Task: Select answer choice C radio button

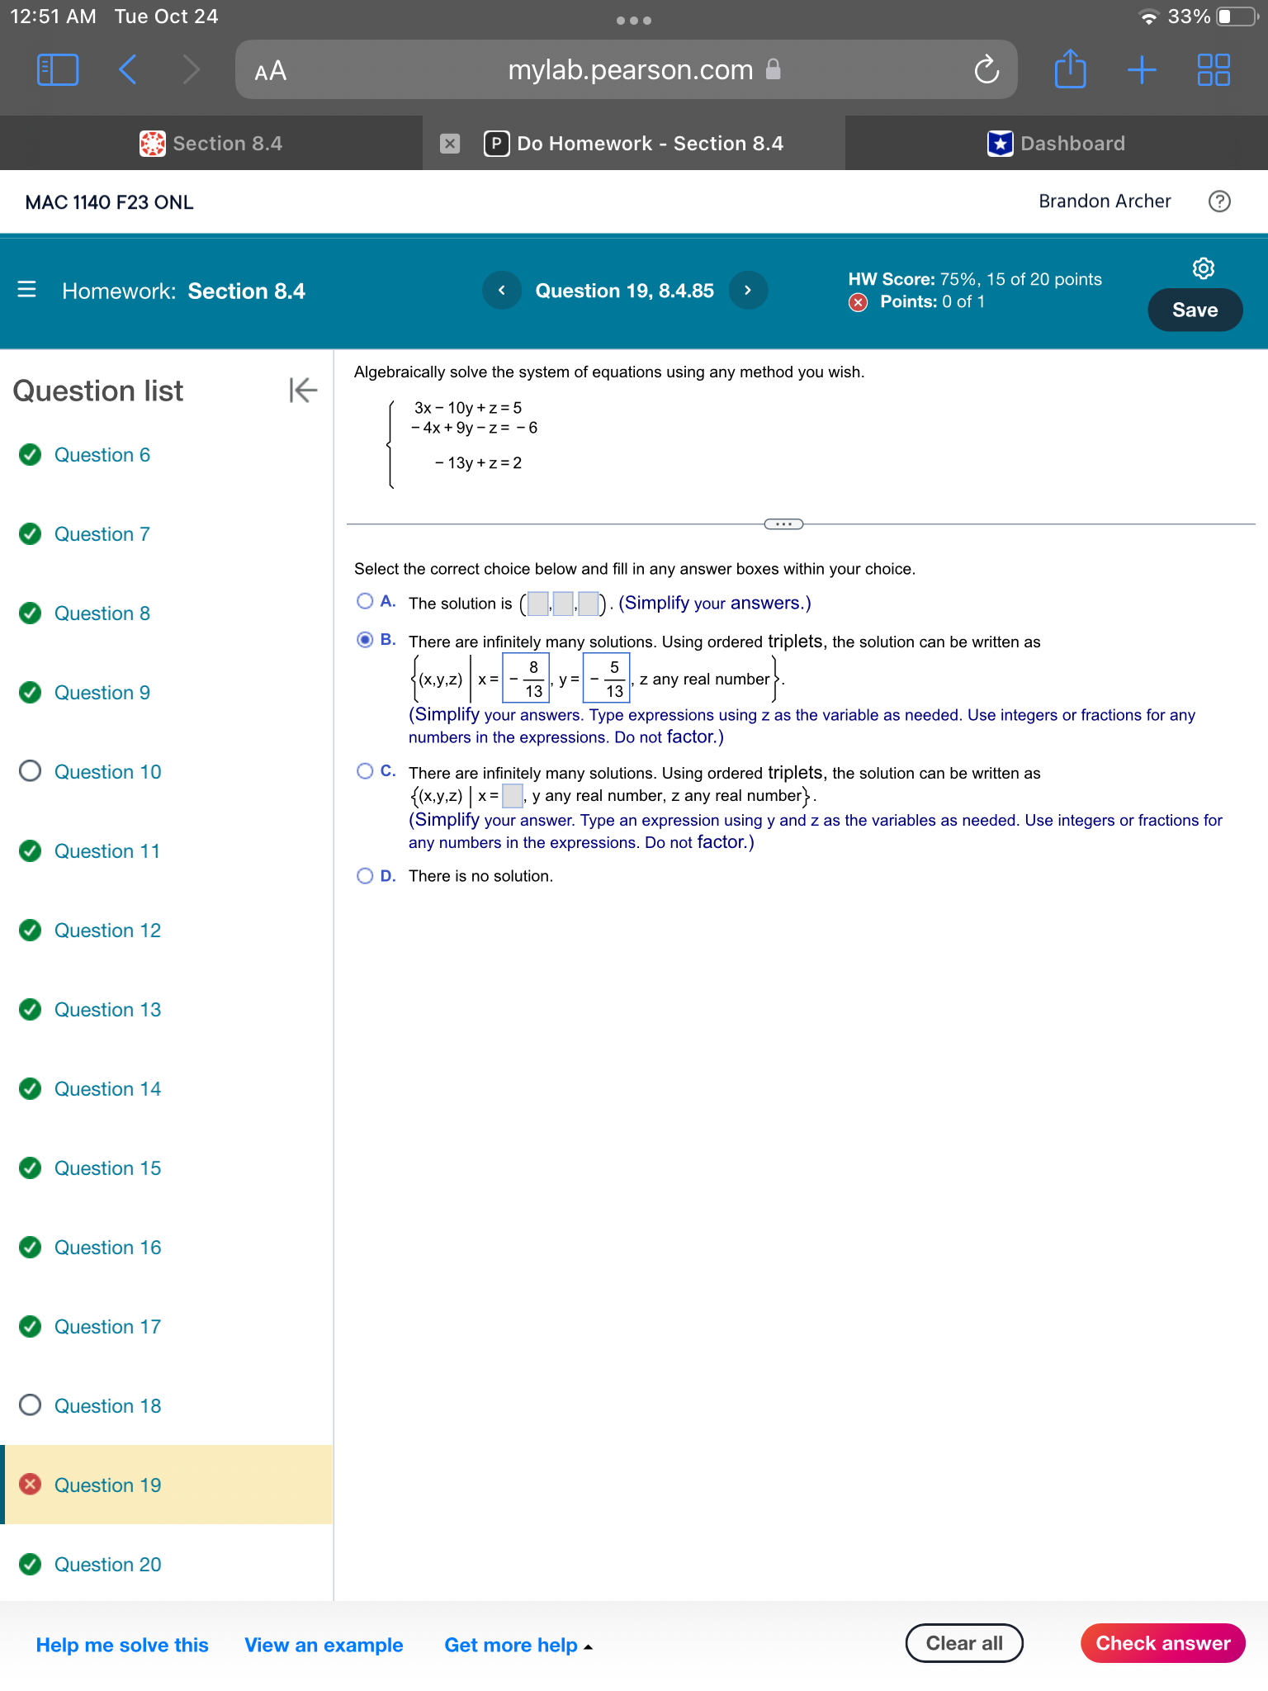Action: (365, 771)
